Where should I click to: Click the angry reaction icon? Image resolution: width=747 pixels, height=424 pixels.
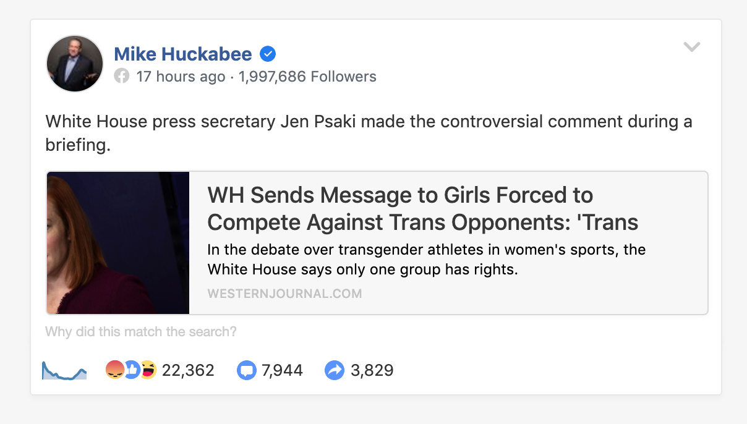click(x=114, y=369)
